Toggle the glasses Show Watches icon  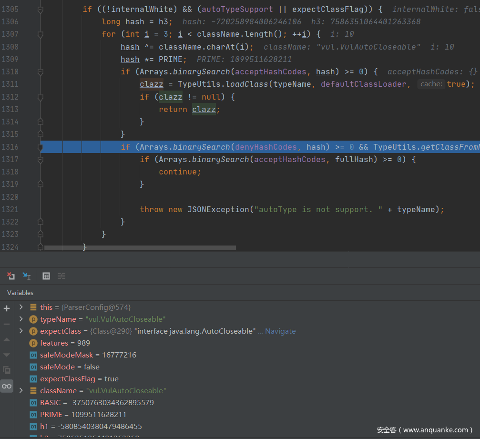[x=7, y=386]
